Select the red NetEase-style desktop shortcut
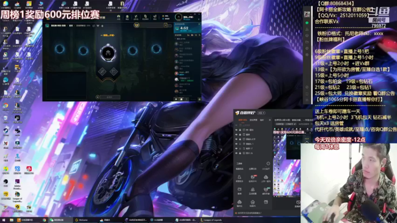397x223 pixels. 29,169
